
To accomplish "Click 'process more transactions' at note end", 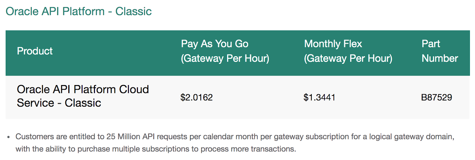I will click(x=248, y=149).
